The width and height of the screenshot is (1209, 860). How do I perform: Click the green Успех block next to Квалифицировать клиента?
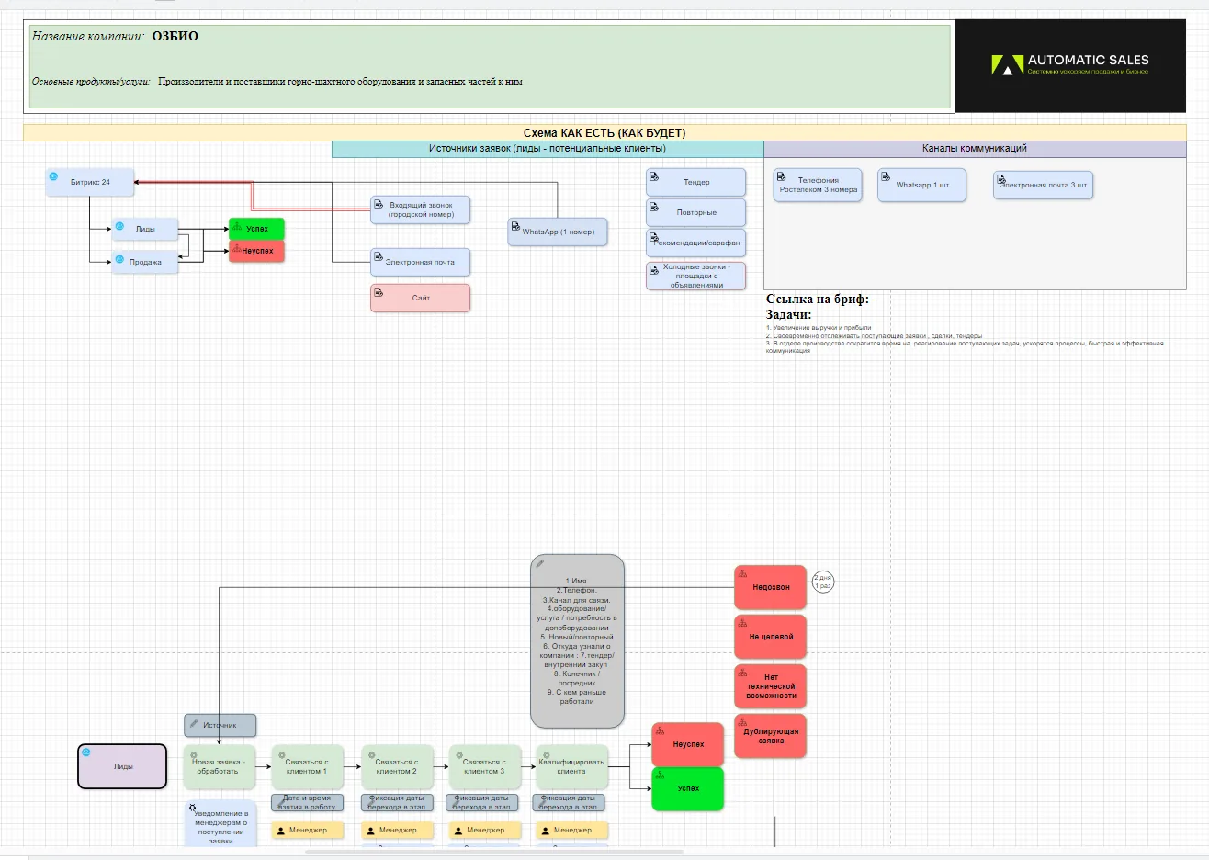click(688, 788)
